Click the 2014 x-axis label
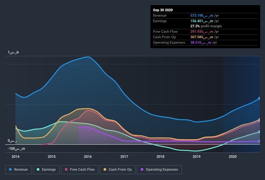 pyautogui.click(x=15, y=157)
